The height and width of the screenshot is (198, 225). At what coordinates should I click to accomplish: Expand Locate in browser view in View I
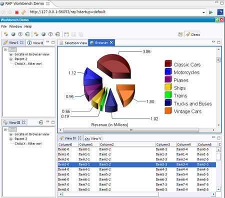(11, 54)
